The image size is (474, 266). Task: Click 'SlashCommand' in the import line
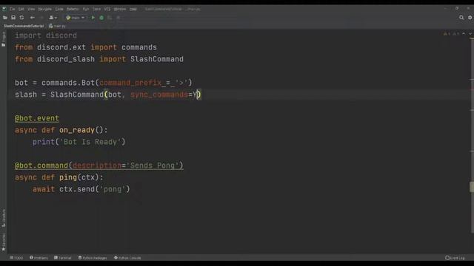click(157, 59)
